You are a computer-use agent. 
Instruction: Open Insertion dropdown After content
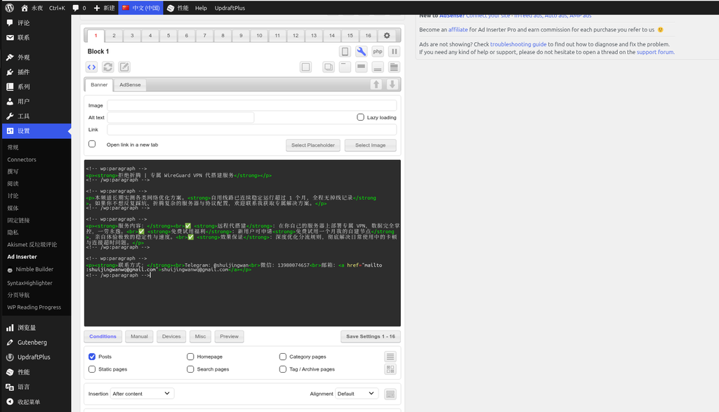click(142, 394)
